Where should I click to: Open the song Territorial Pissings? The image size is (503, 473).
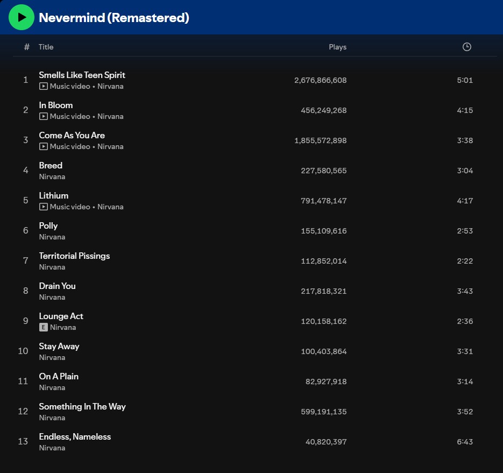pos(74,256)
